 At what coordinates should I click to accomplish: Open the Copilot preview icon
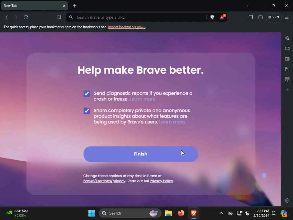(284, 213)
